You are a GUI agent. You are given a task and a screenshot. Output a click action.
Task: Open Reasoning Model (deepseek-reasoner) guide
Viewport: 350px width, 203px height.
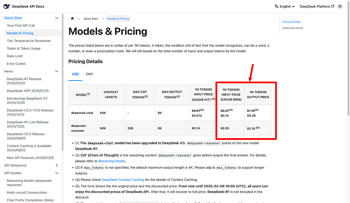click(x=29, y=183)
